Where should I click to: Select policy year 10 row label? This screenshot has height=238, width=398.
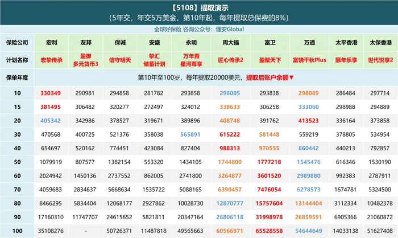pos(17,93)
